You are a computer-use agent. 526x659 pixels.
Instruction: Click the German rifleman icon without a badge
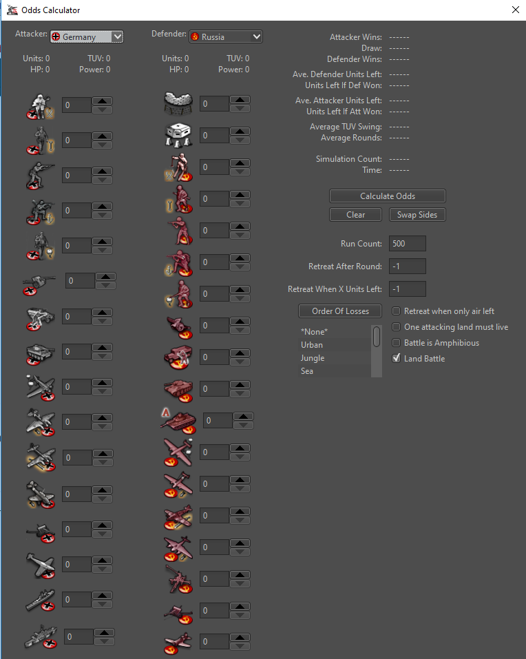41,176
